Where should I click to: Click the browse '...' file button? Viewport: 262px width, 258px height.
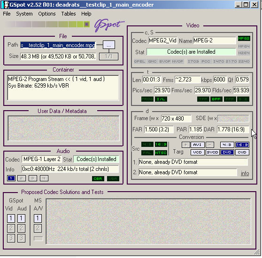[x=109, y=45]
